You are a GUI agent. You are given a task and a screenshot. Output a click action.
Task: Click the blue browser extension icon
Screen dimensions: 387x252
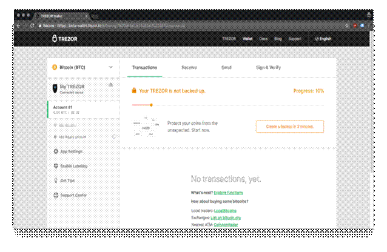[362, 25]
